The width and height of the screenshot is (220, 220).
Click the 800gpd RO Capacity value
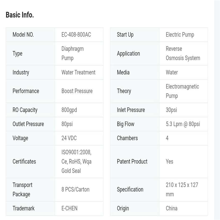(69, 110)
